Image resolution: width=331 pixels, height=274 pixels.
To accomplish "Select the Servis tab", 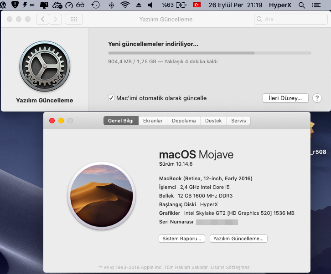I will pos(238,121).
